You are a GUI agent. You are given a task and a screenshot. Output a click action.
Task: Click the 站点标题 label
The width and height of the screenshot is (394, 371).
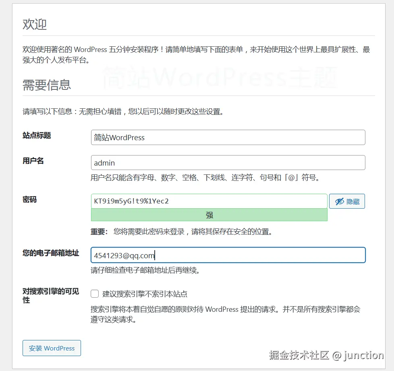36,136
